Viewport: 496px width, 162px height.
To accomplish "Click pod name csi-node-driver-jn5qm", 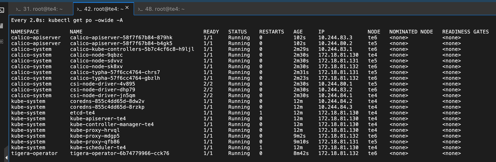I will 103,96.
